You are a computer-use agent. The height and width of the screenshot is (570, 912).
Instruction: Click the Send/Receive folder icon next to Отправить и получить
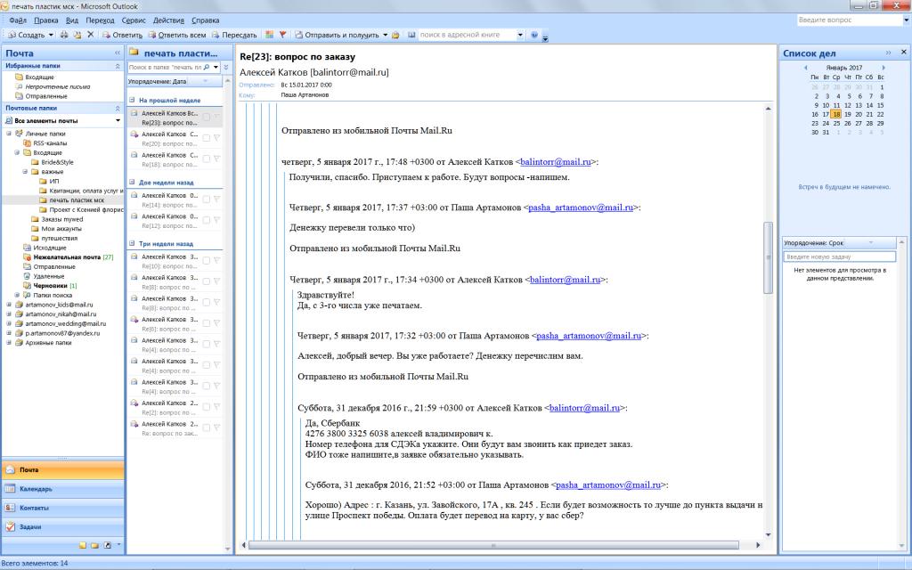[x=395, y=35]
